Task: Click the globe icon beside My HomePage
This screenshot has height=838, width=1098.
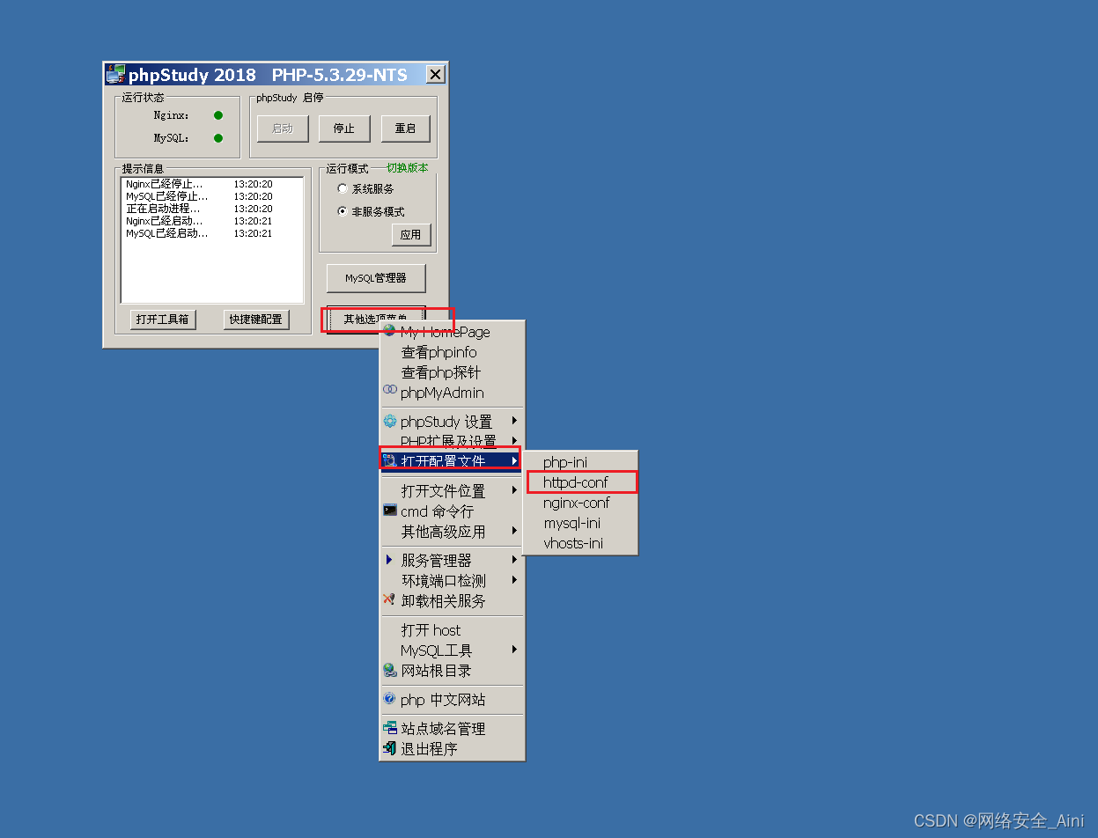Action: point(390,331)
